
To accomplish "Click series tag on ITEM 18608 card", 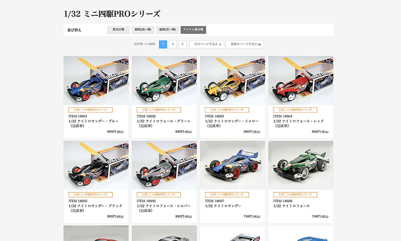I will click(x=295, y=195).
